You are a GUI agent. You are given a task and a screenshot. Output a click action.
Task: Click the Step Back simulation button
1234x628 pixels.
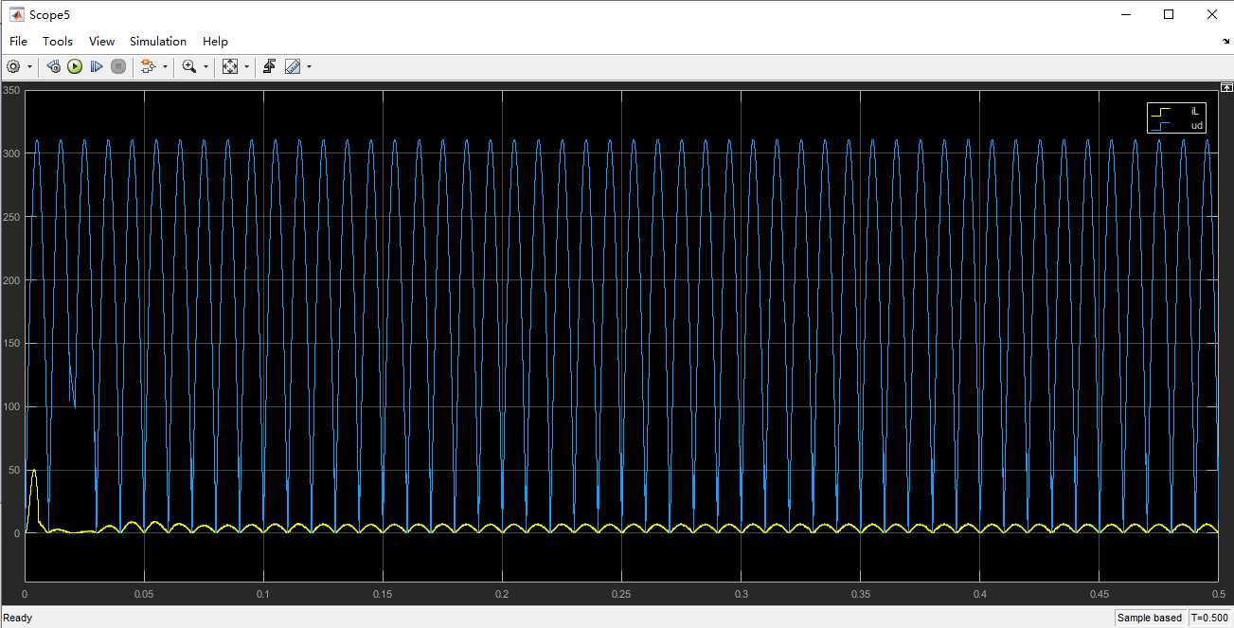coord(54,66)
